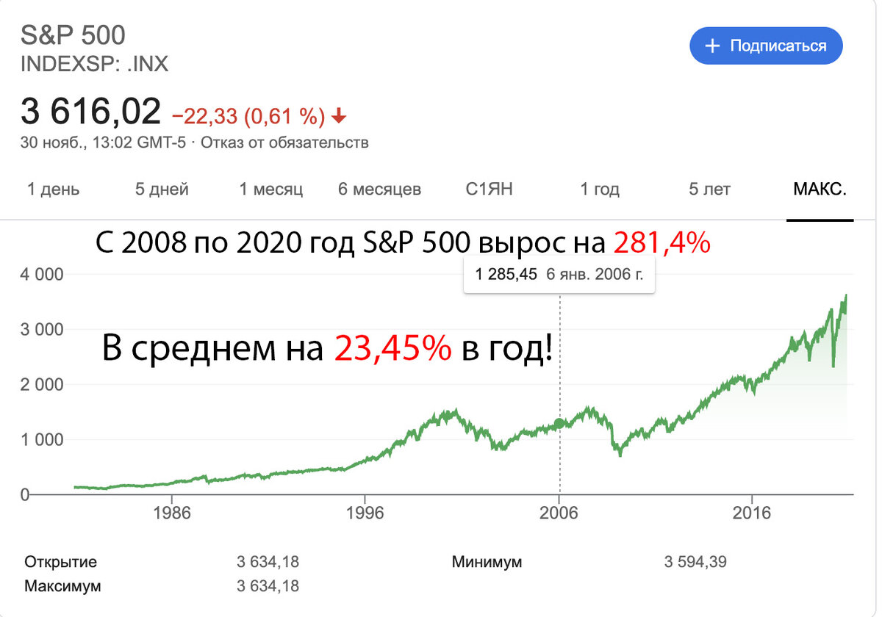Screen dimensions: 882x617
Task: Click the red downward arrow next to price change
Action: (339, 115)
